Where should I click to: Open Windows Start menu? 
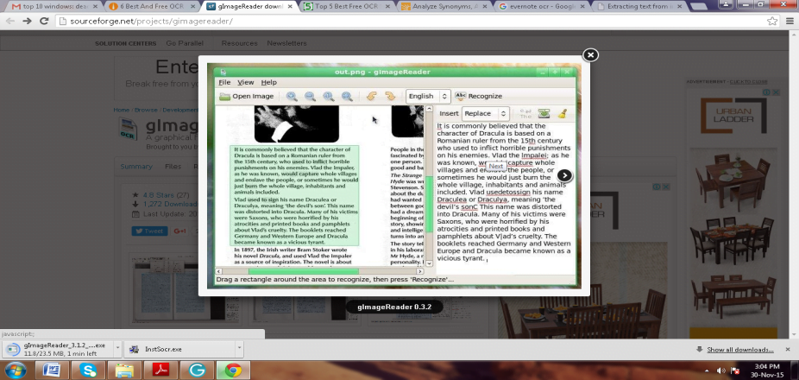click(x=15, y=370)
